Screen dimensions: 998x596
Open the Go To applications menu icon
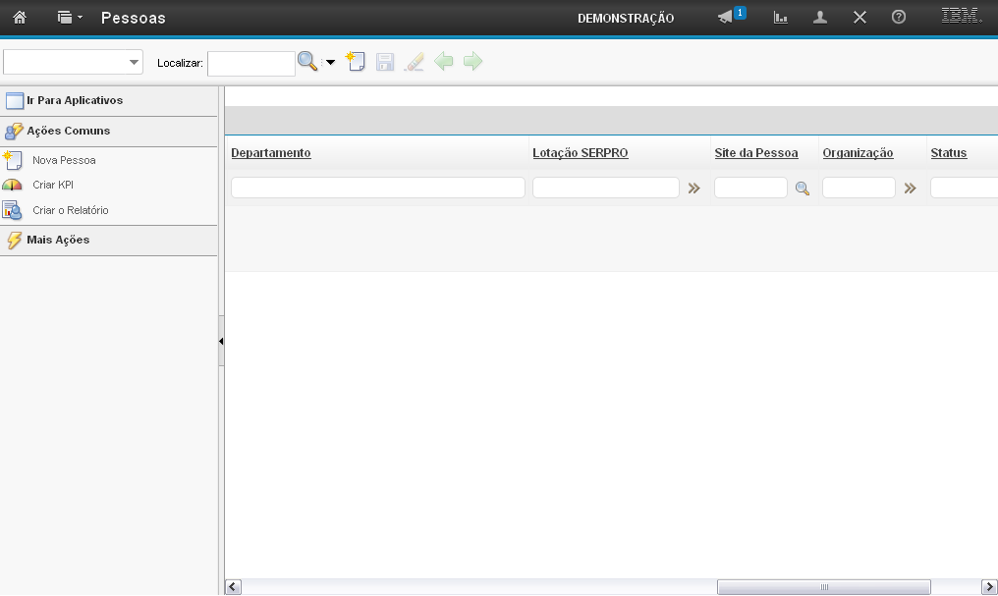(69, 18)
